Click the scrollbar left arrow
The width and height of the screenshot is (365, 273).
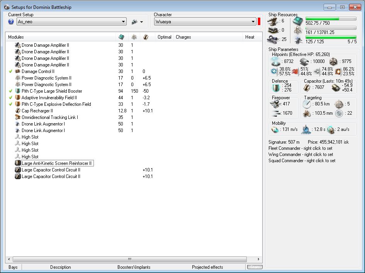[x=9, y=259]
